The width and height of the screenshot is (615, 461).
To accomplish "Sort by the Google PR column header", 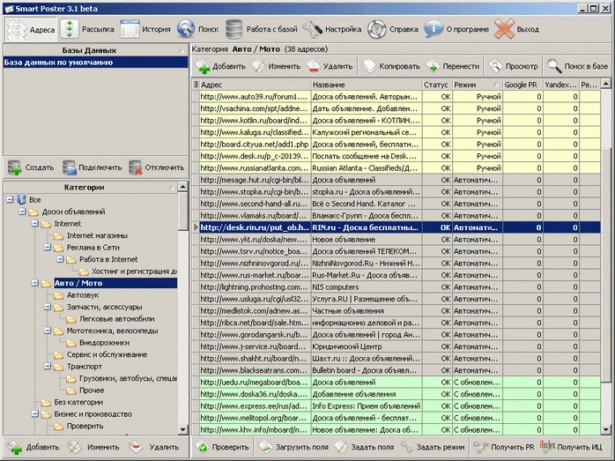I will [522, 85].
